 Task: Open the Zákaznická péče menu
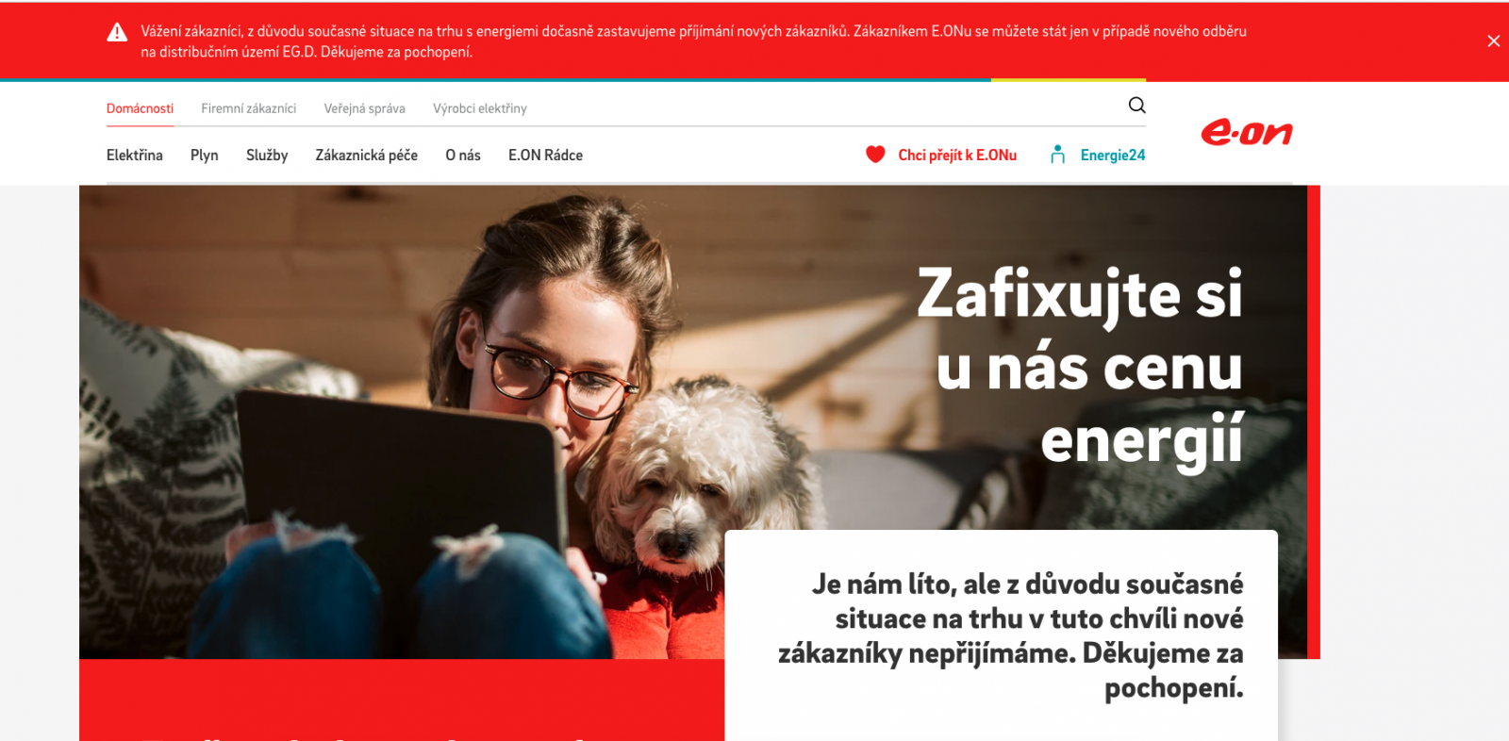tap(366, 155)
